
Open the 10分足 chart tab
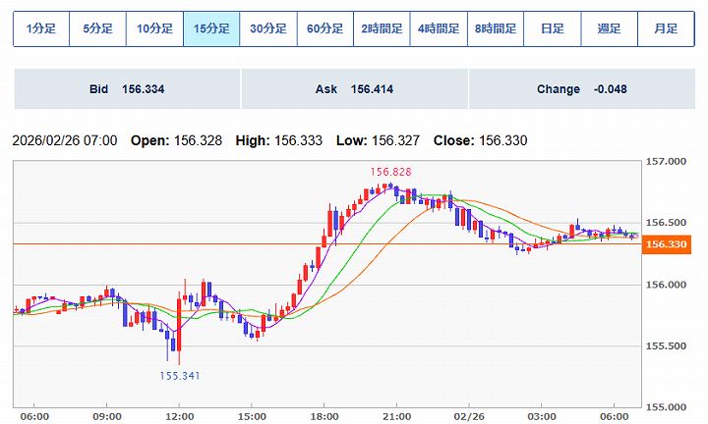(154, 28)
